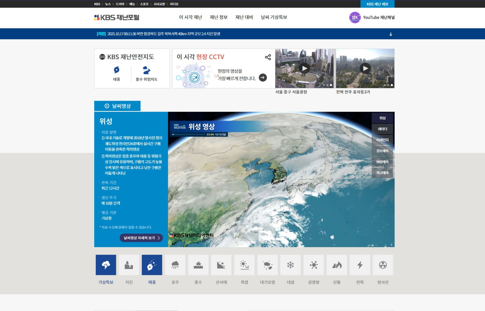Image resolution: width=485 pixels, height=311 pixels.
Task: Open the 대기오염 air pollution icon
Action: pyautogui.click(x=267, y=265)
